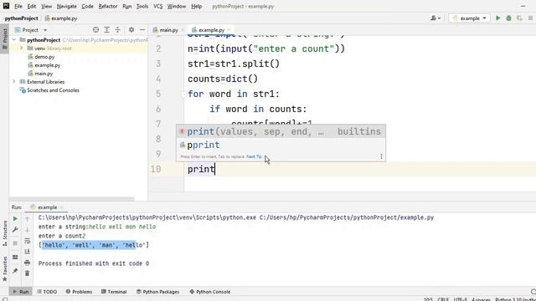The height and width of the screenshot is (301, 536).
Task: Open the File menu
Action: click(18, 6)
